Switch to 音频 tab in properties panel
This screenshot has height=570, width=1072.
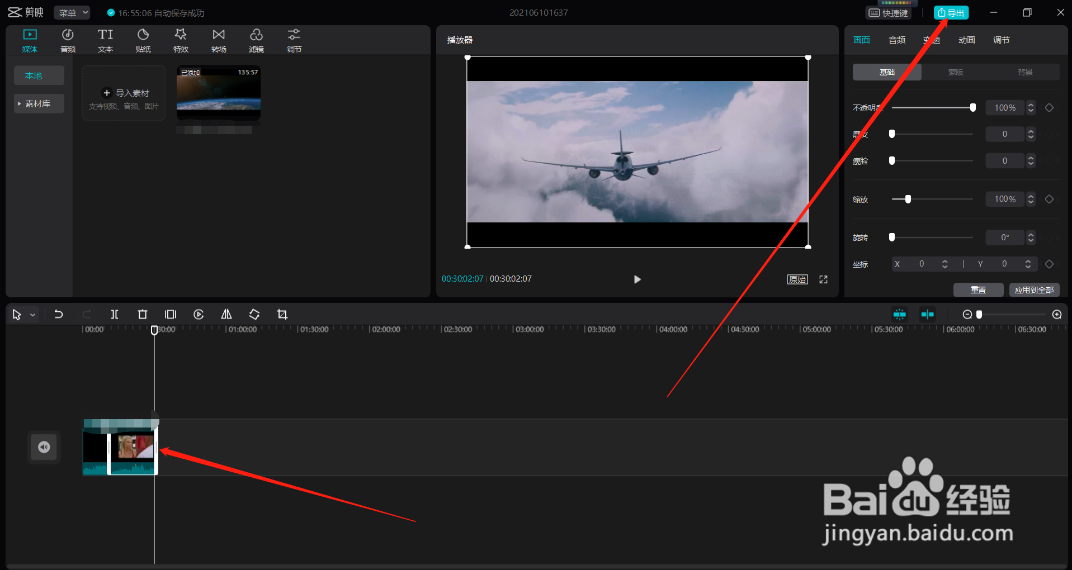pos(897,40)
